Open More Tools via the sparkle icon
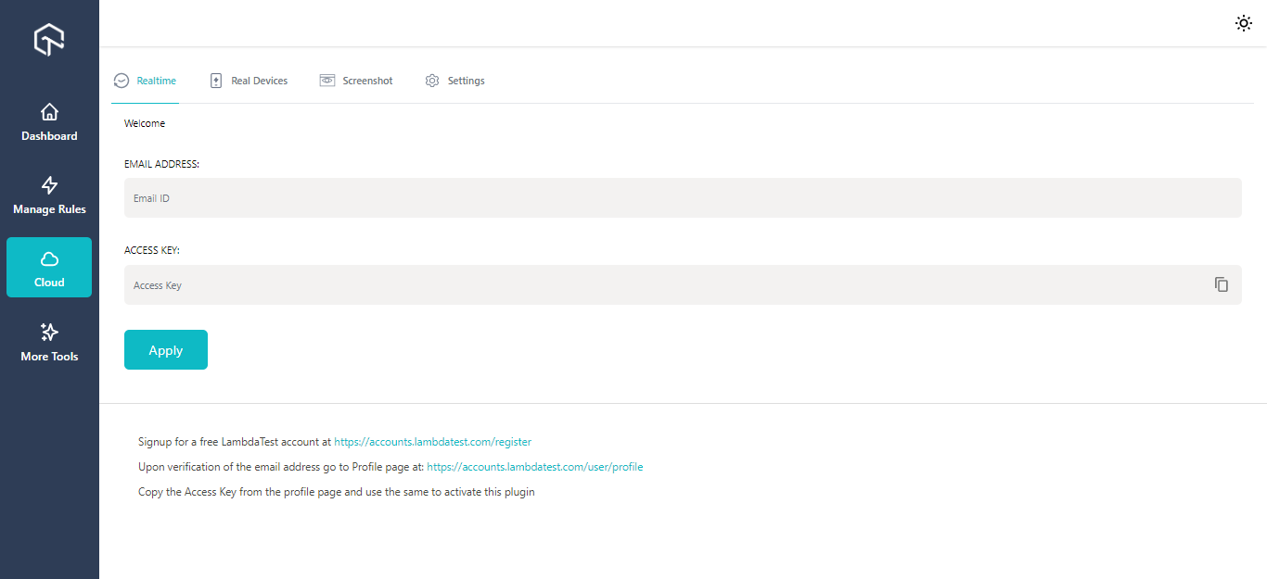Viewport: 1267px width, 579px height. coord(49,332)
